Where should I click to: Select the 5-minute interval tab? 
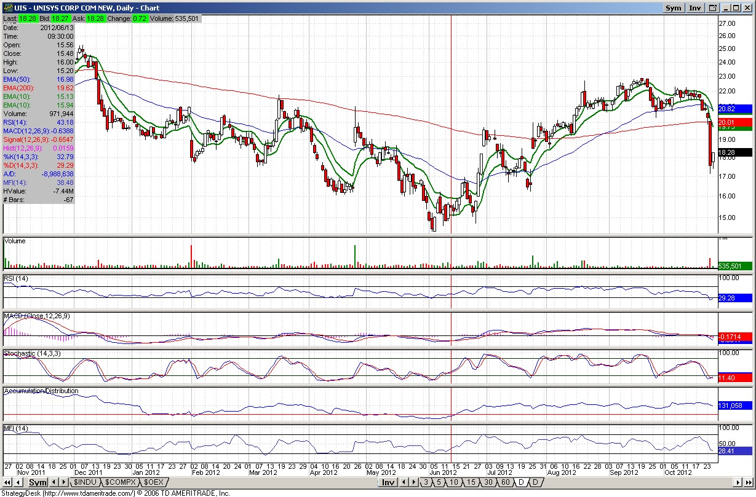[439, 483]
